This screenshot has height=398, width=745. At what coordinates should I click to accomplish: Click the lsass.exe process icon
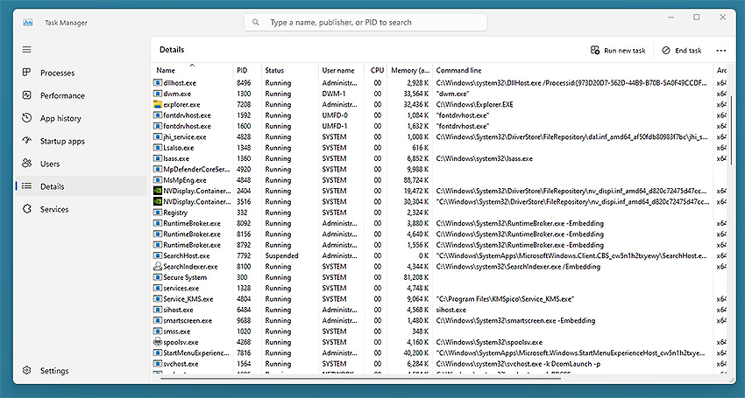click(x=158, y=158)
